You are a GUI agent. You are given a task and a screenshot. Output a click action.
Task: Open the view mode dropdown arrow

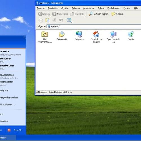point(72,22)
